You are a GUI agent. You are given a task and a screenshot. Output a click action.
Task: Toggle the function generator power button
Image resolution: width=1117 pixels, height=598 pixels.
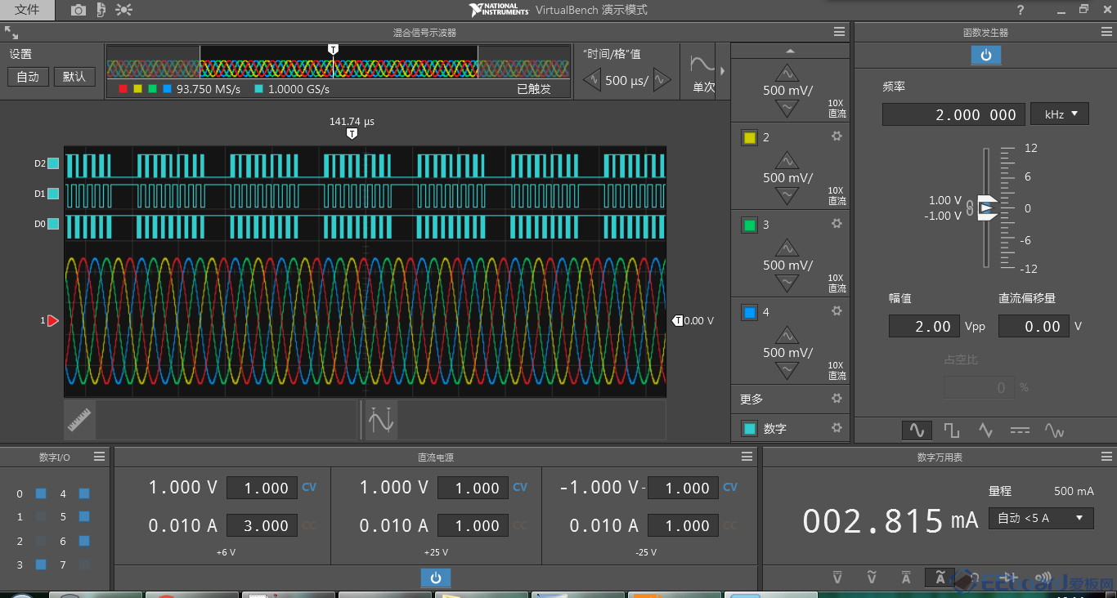[x=986, y=55]
